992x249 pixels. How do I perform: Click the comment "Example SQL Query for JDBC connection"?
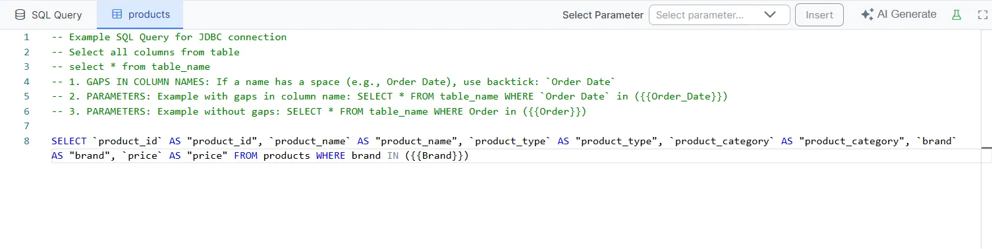coord(169,37)
